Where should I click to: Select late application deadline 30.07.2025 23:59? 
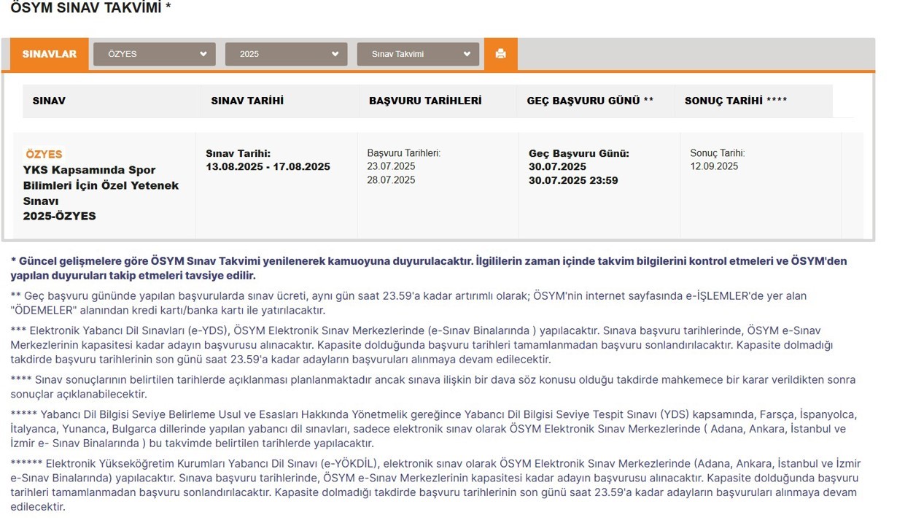click(572, 180)
